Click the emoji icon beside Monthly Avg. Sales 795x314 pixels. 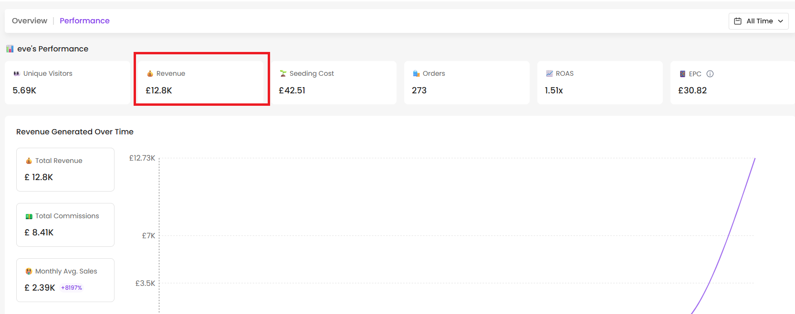29,271
